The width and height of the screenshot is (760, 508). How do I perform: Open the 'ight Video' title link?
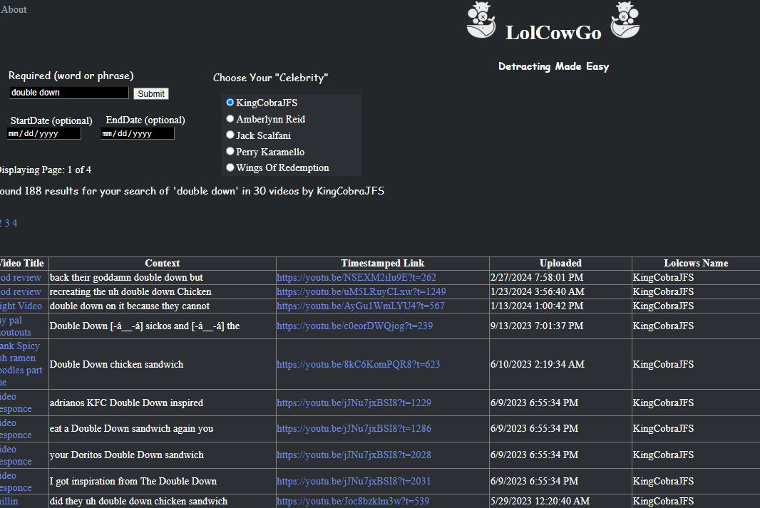(21, 306)
